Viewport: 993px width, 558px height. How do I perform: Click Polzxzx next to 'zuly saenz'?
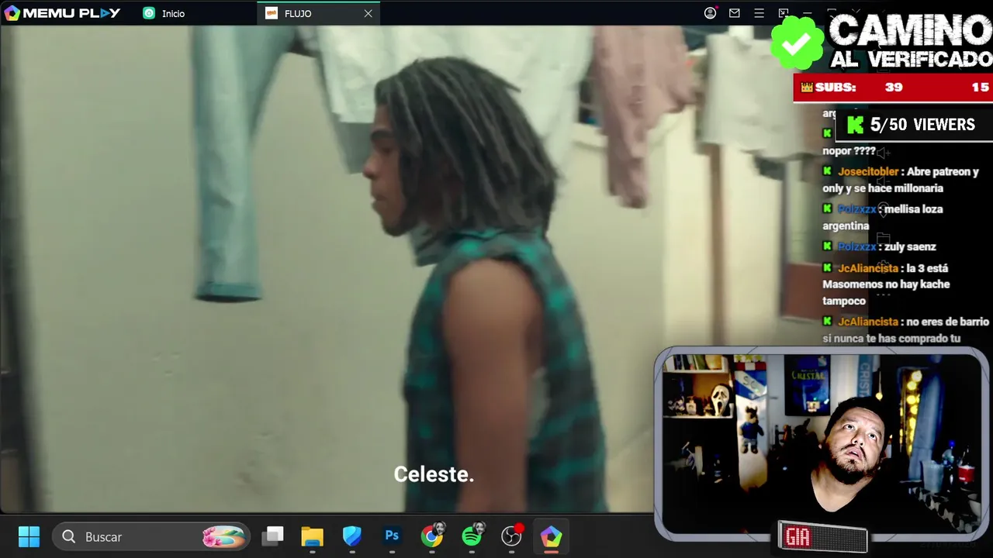[x=857, y=246]
